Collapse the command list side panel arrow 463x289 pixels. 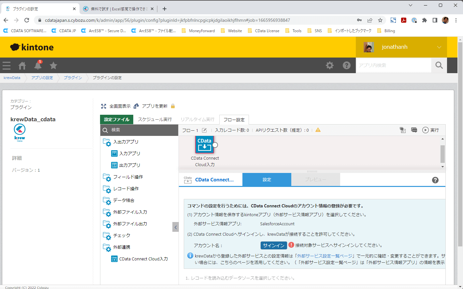(x=176, y=227)
